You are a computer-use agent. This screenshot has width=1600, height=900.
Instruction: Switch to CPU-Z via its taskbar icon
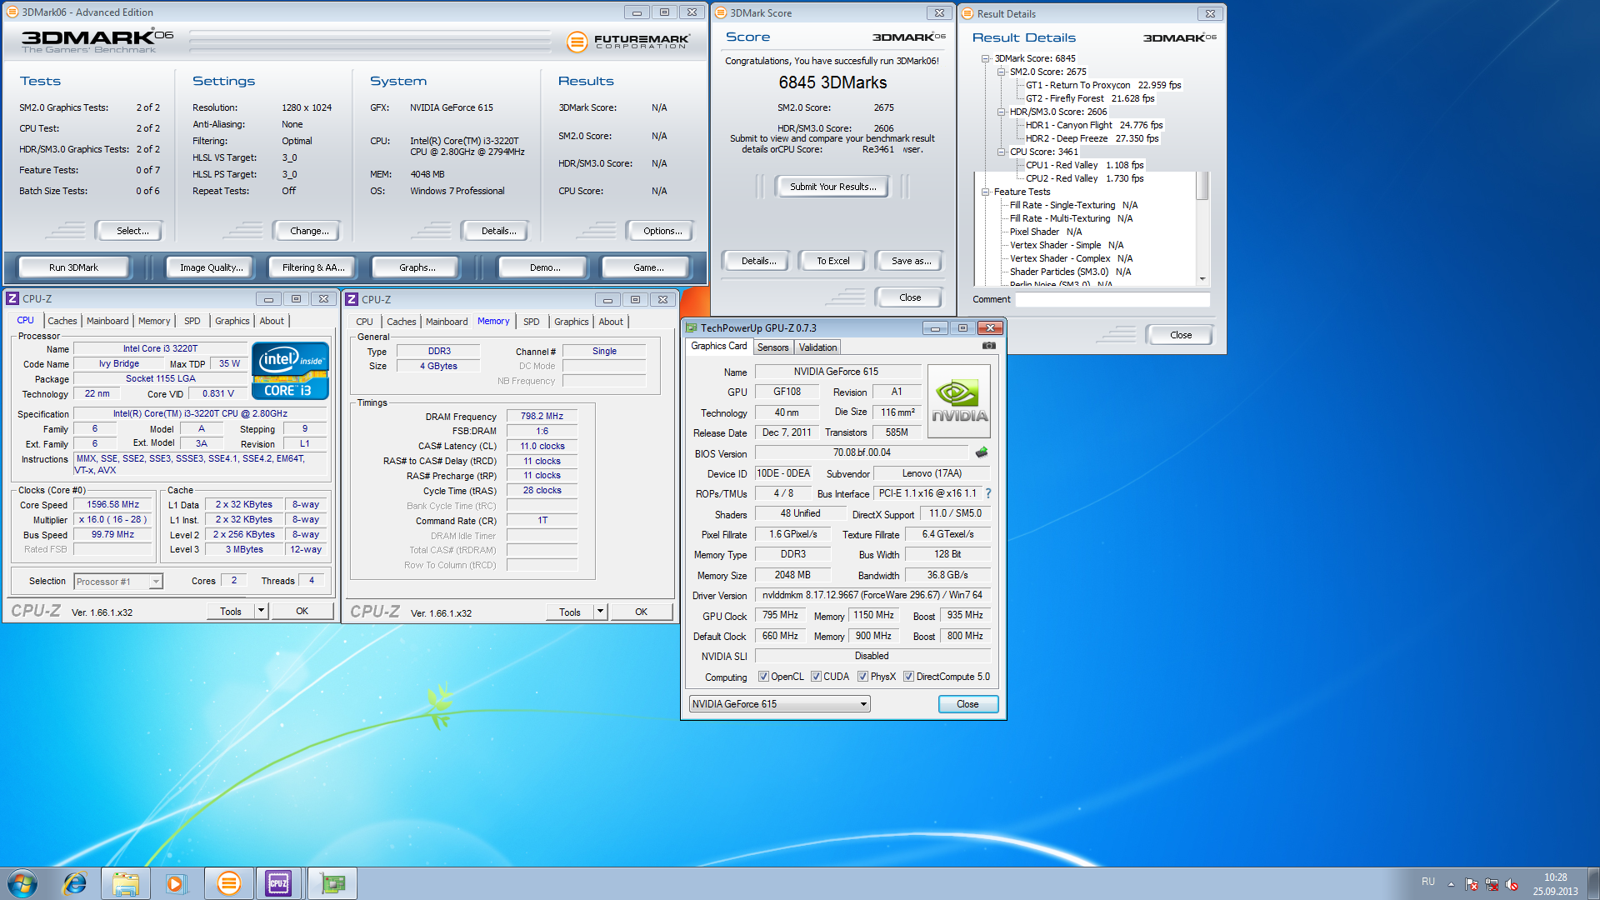point(278,883)
